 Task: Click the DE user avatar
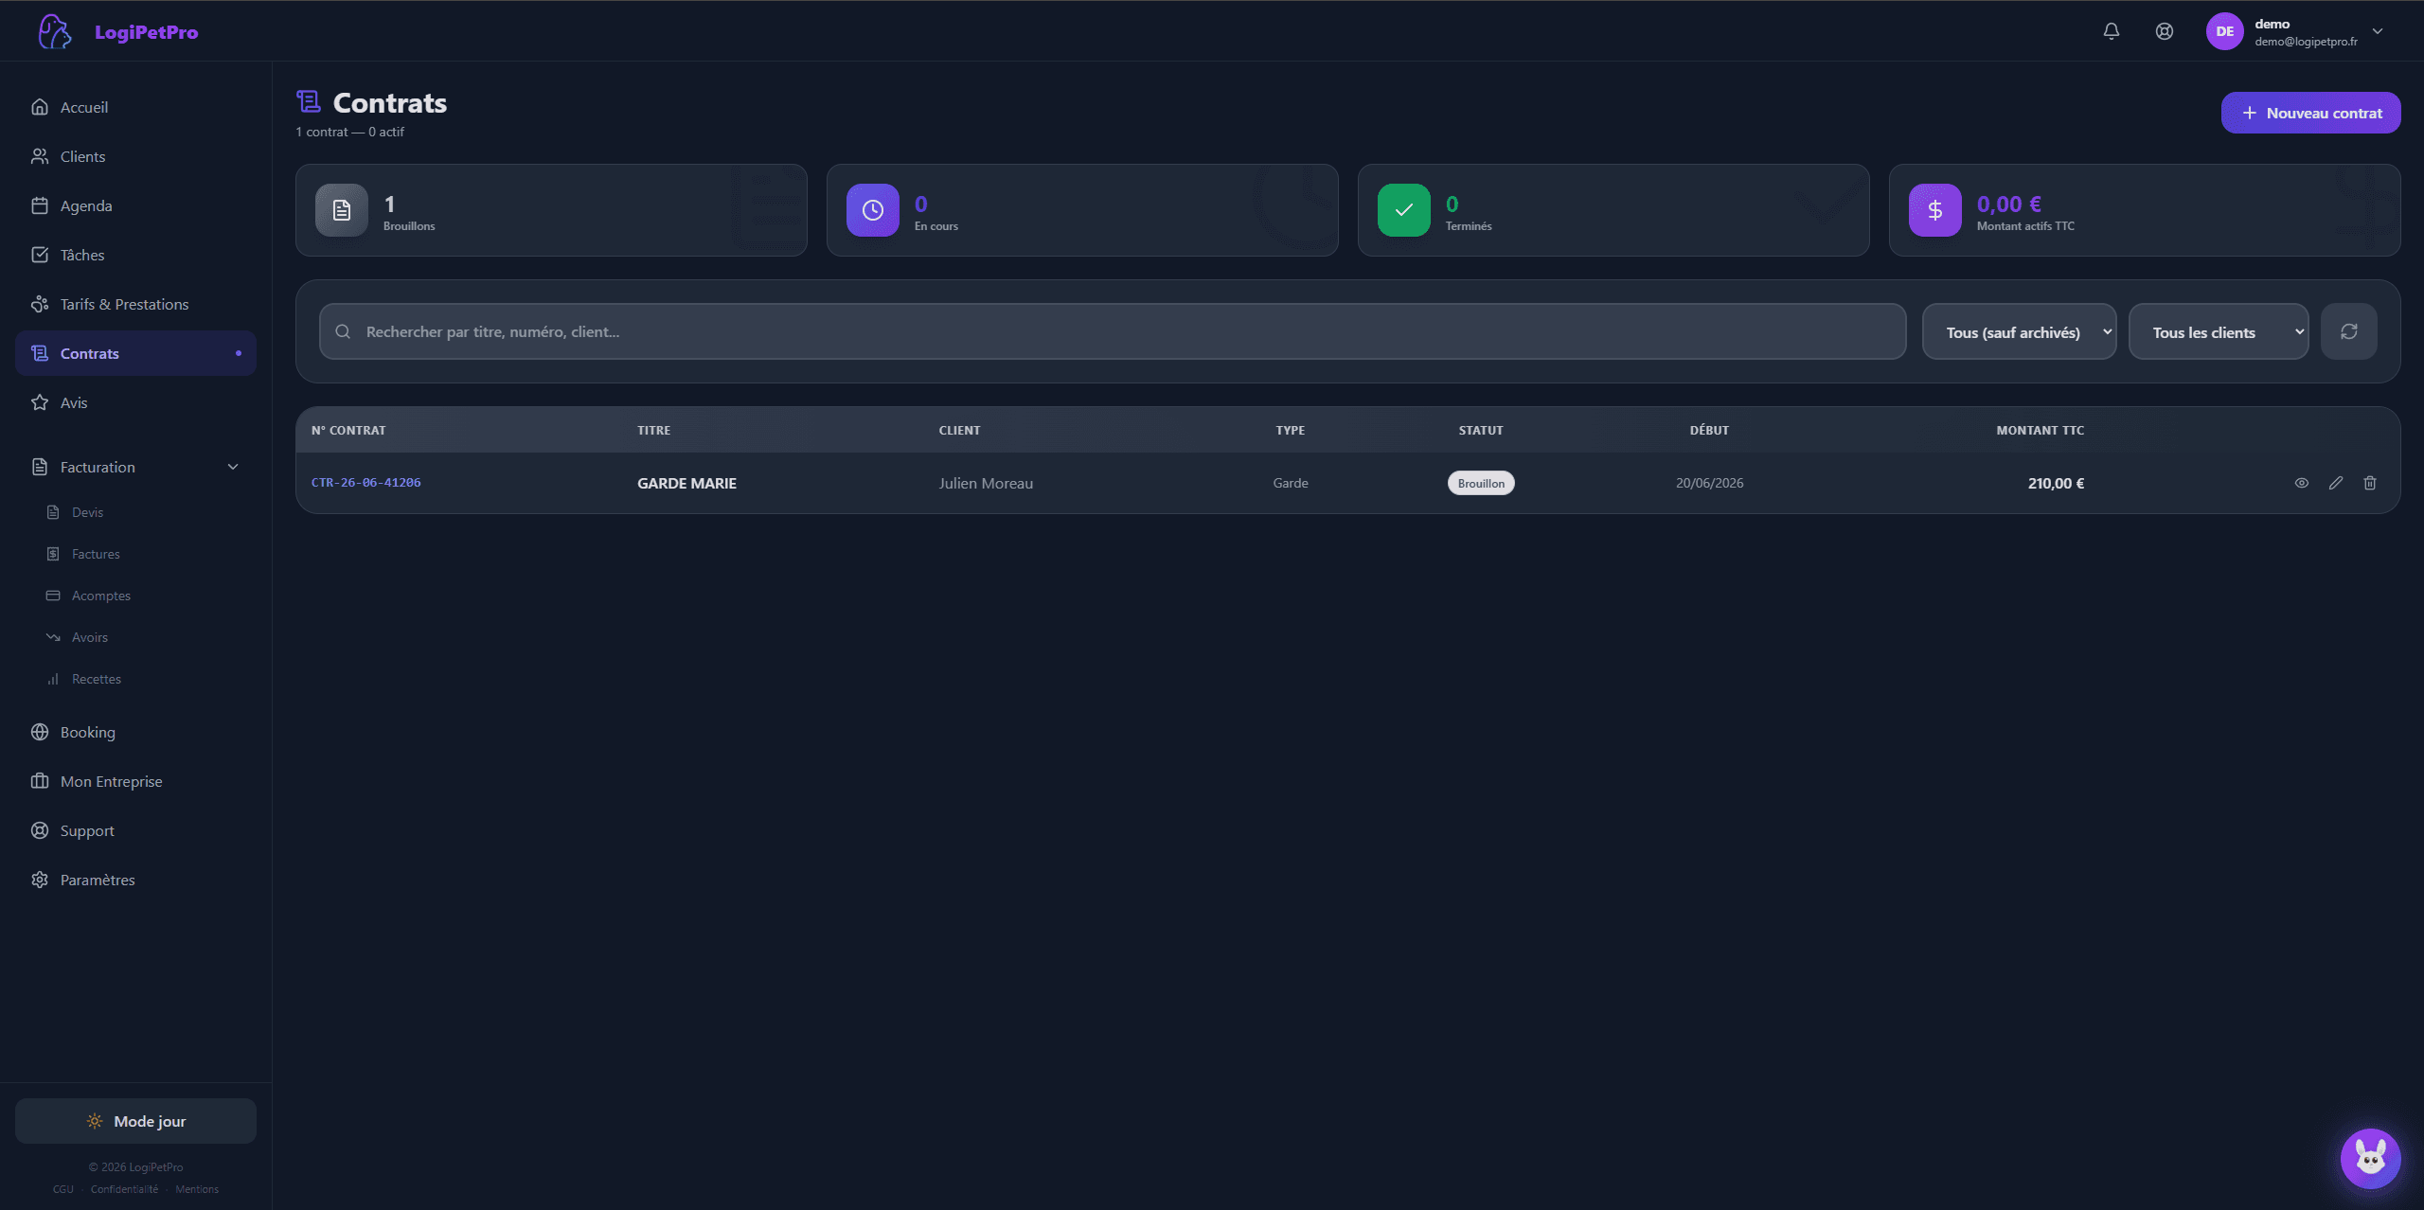(x=2224, y=31)
